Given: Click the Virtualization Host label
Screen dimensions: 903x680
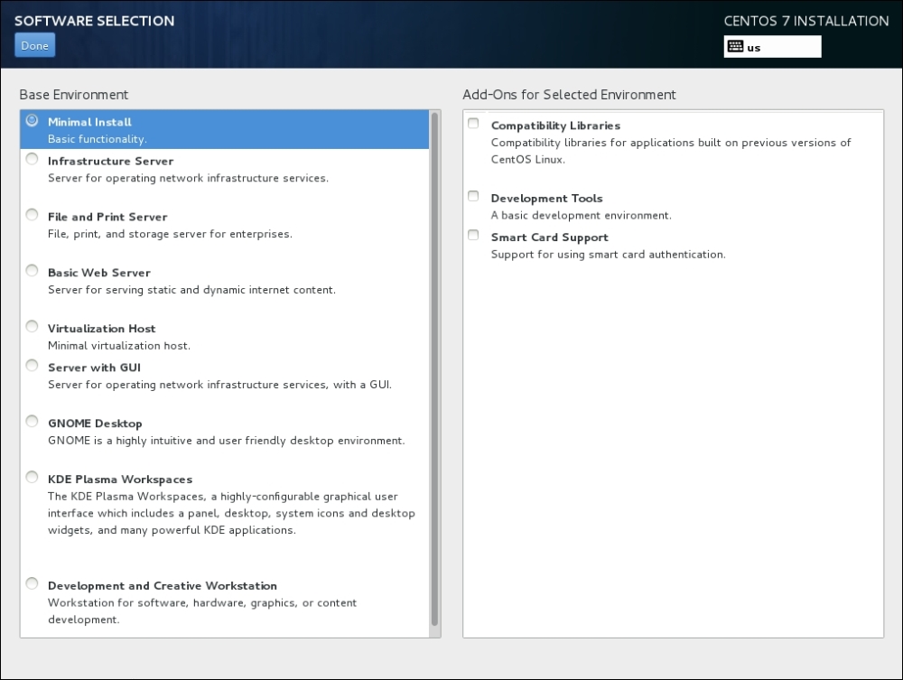Looking at the screenshot, I should tap(102, 329).
